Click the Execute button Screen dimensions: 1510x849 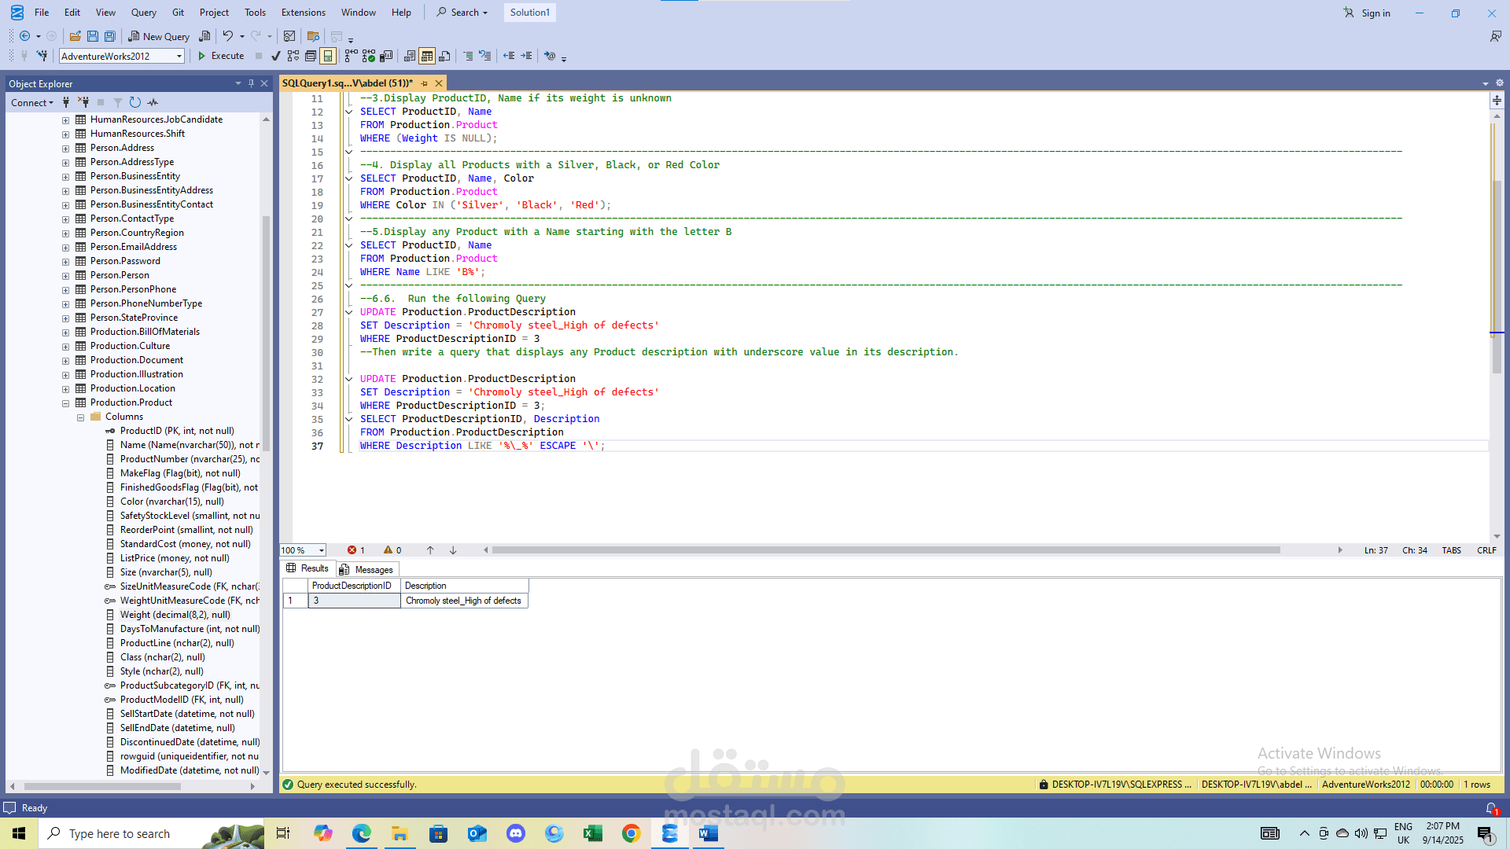pos(220,56)
